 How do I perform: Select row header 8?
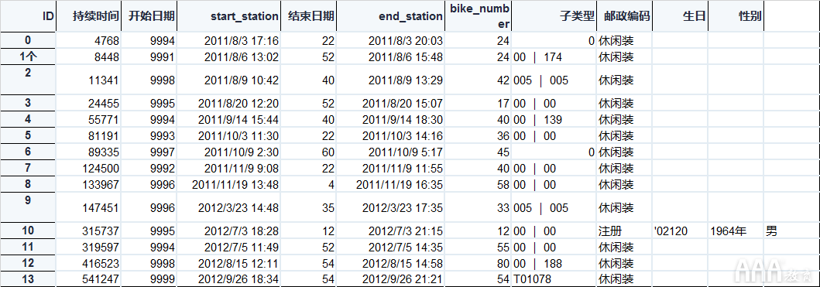coord(28,185)
